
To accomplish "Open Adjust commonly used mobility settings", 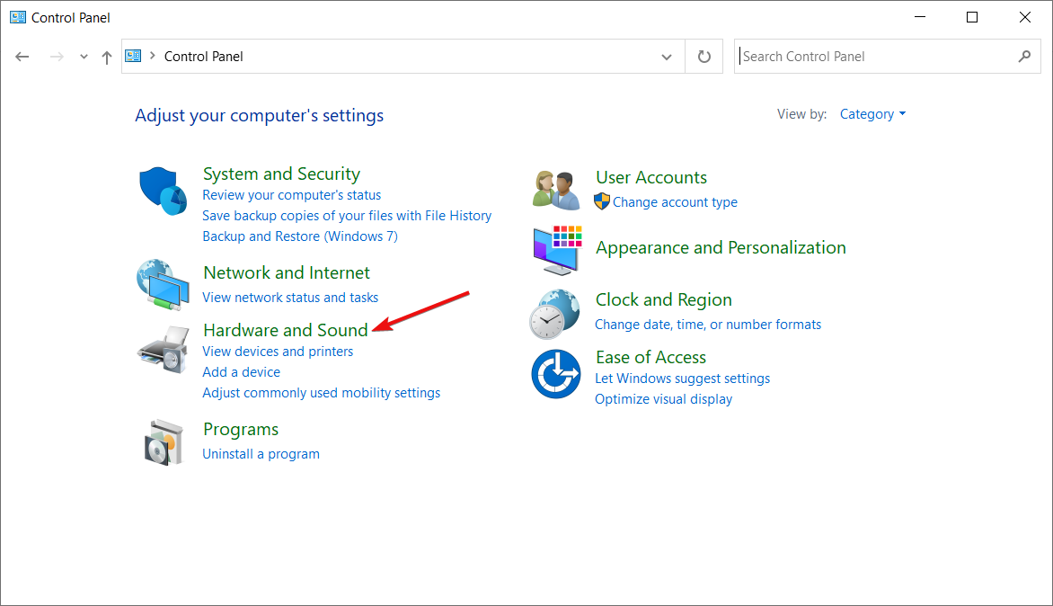I will [321, 393].
